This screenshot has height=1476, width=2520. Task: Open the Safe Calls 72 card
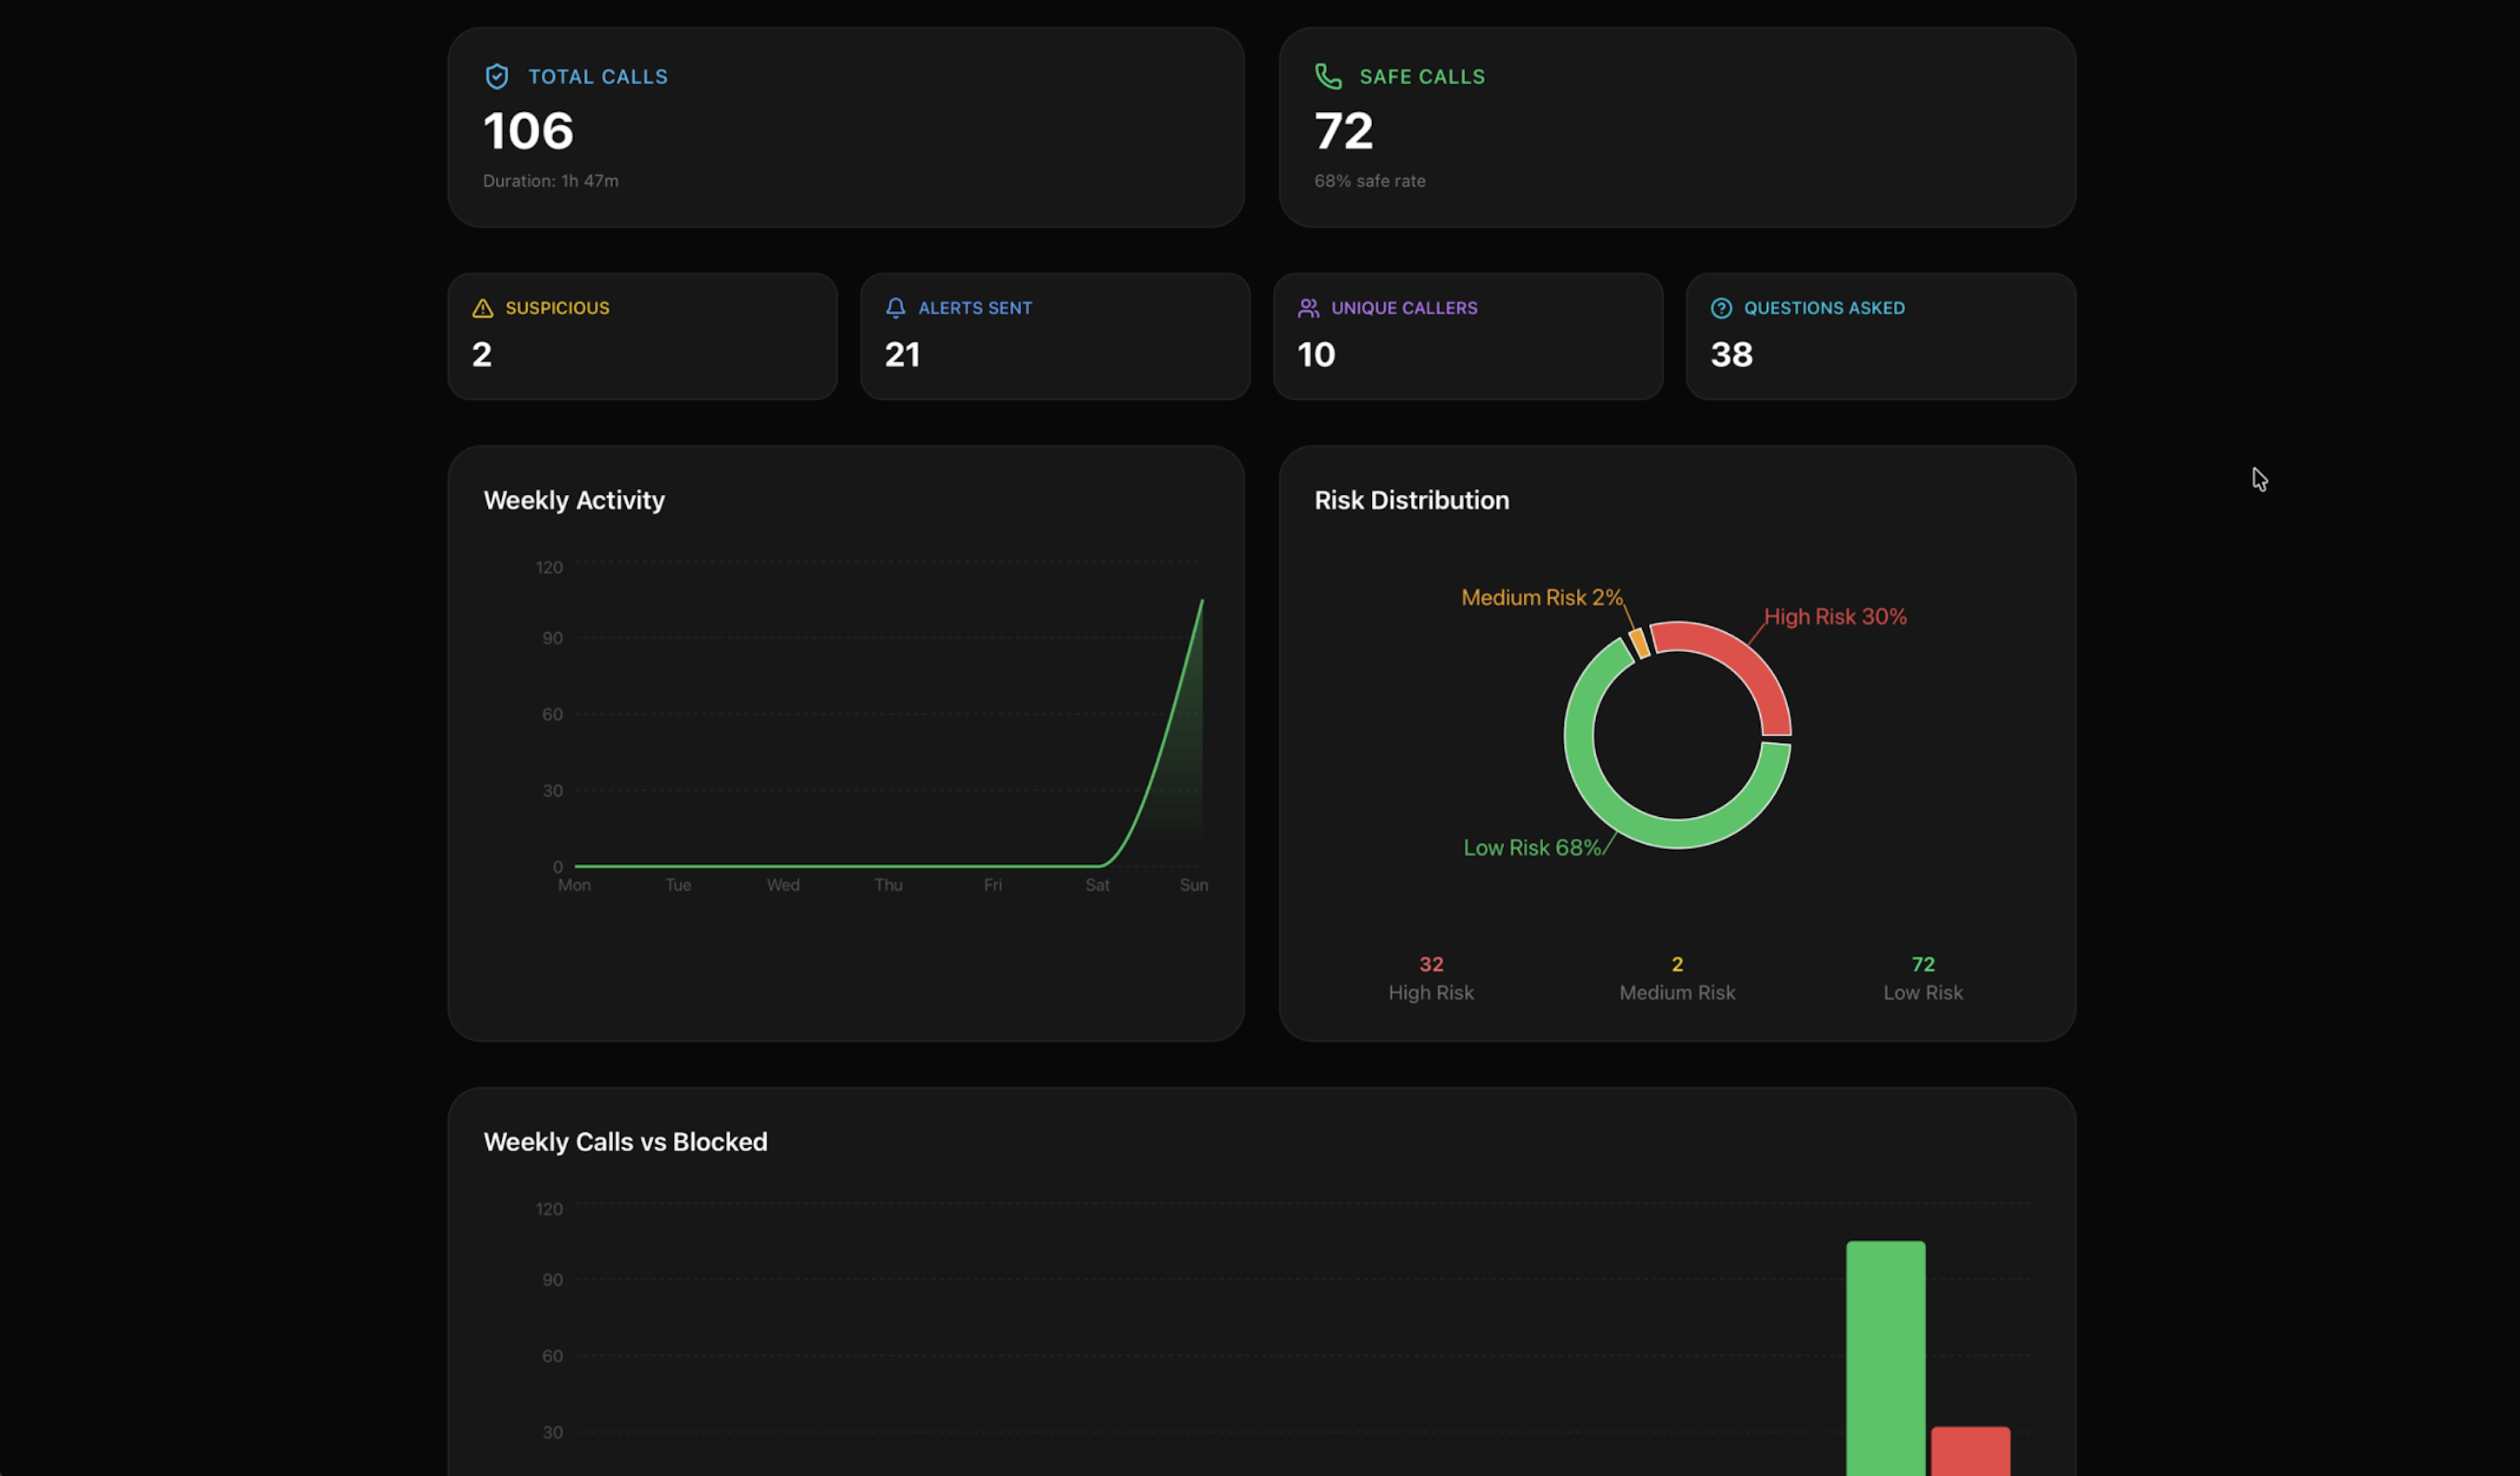point(1676,128)
